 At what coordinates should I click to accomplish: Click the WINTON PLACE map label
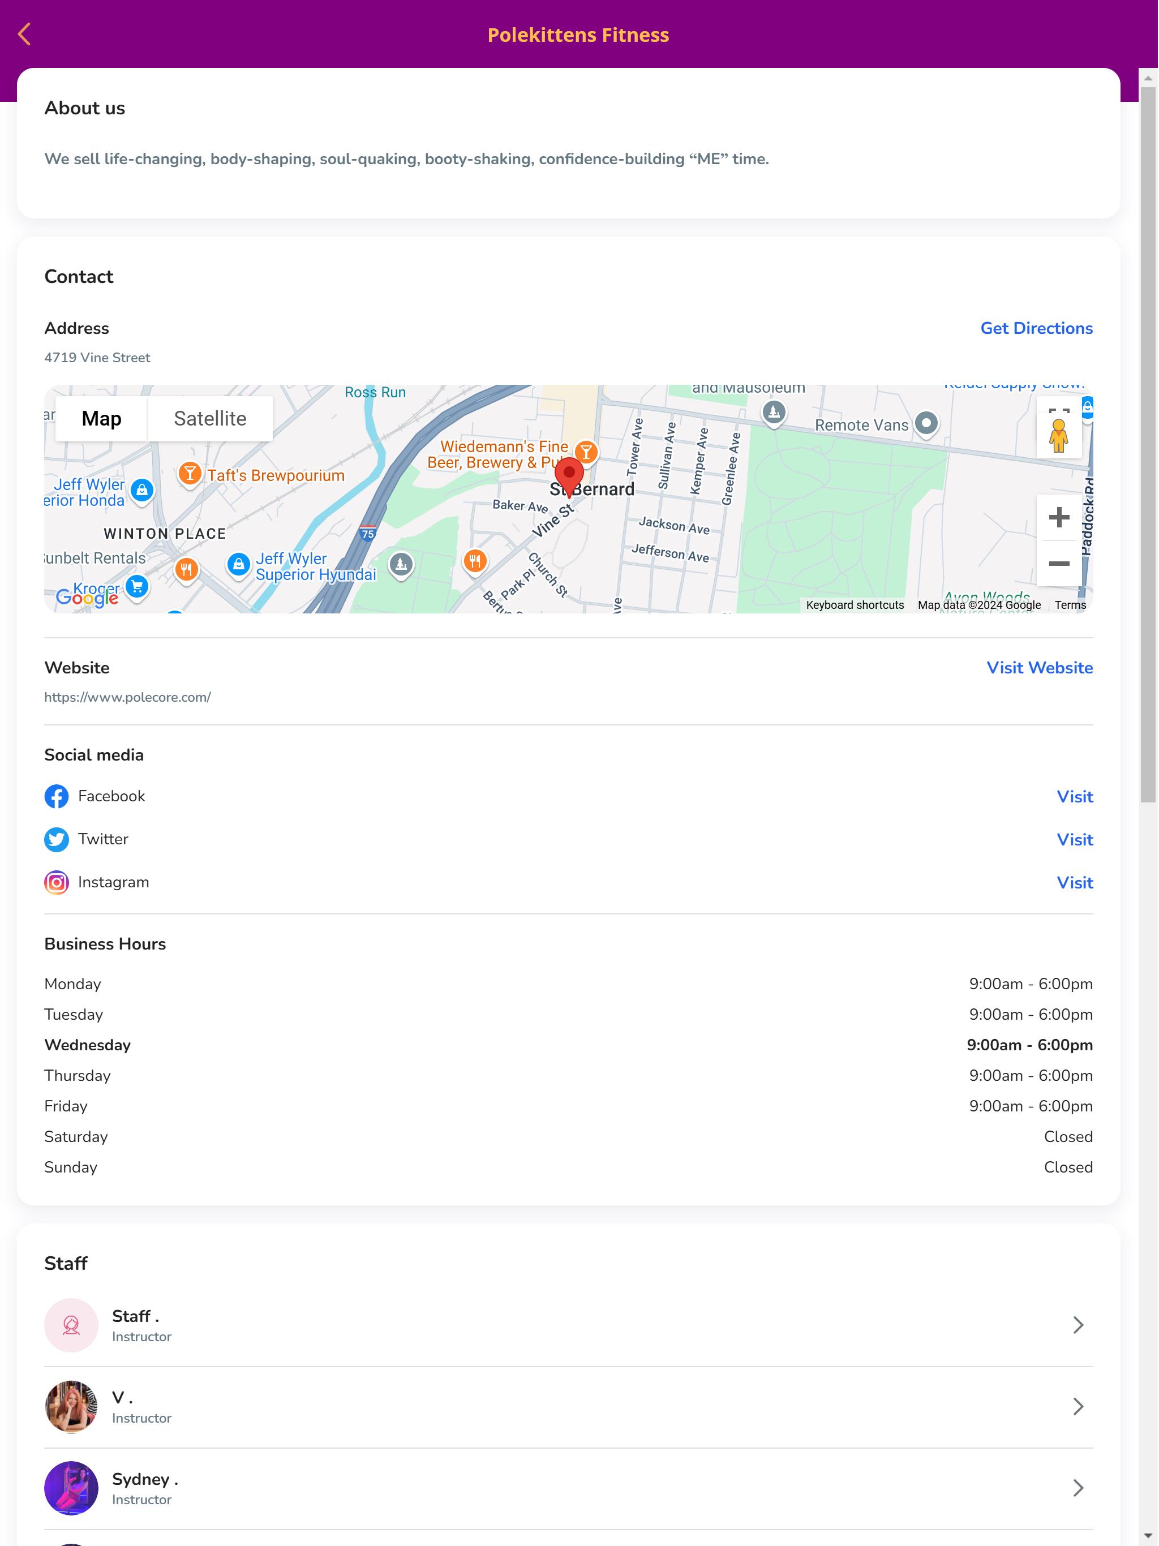[x=165, y=534]
